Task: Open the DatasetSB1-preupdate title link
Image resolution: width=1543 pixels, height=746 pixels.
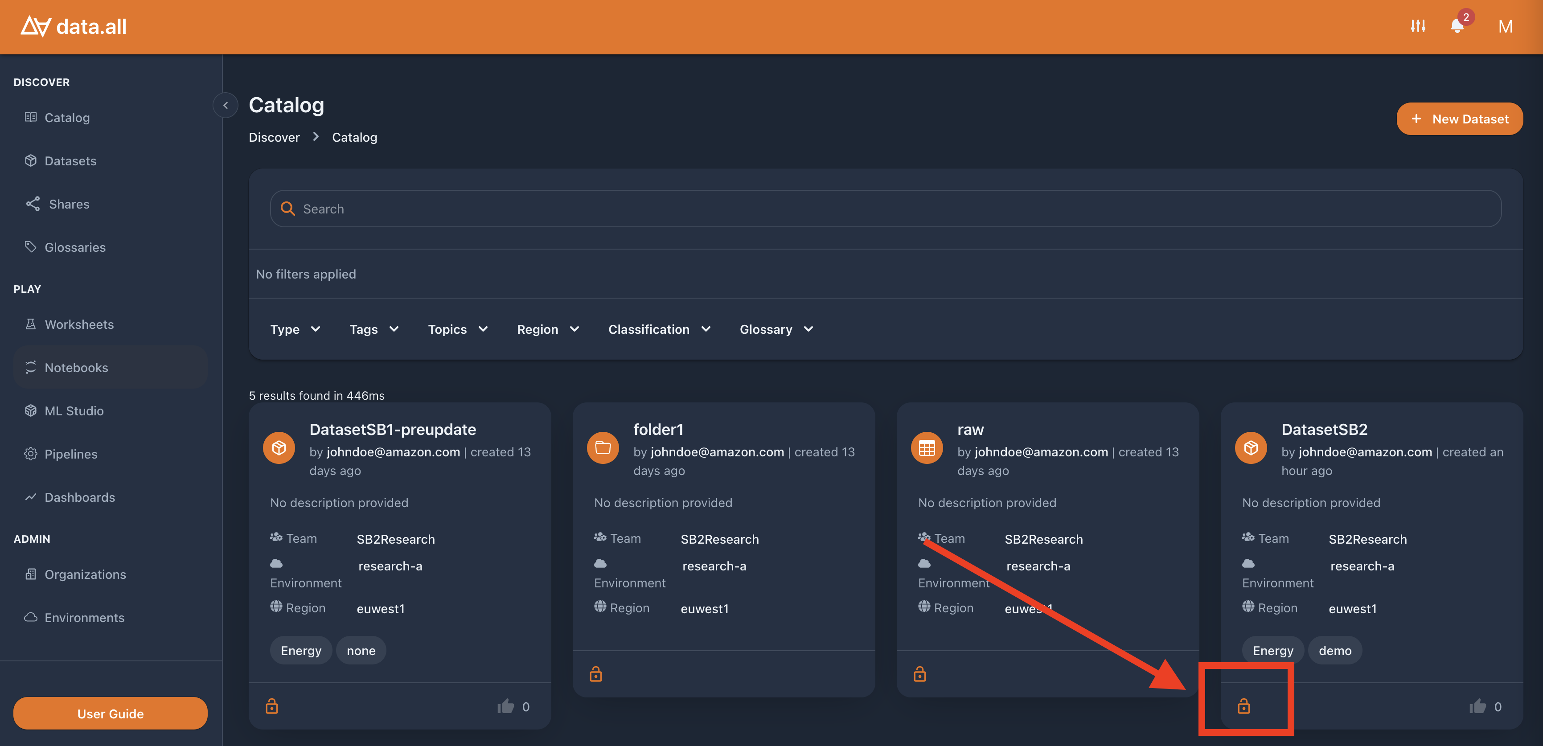Action: [x=393, y=429]
